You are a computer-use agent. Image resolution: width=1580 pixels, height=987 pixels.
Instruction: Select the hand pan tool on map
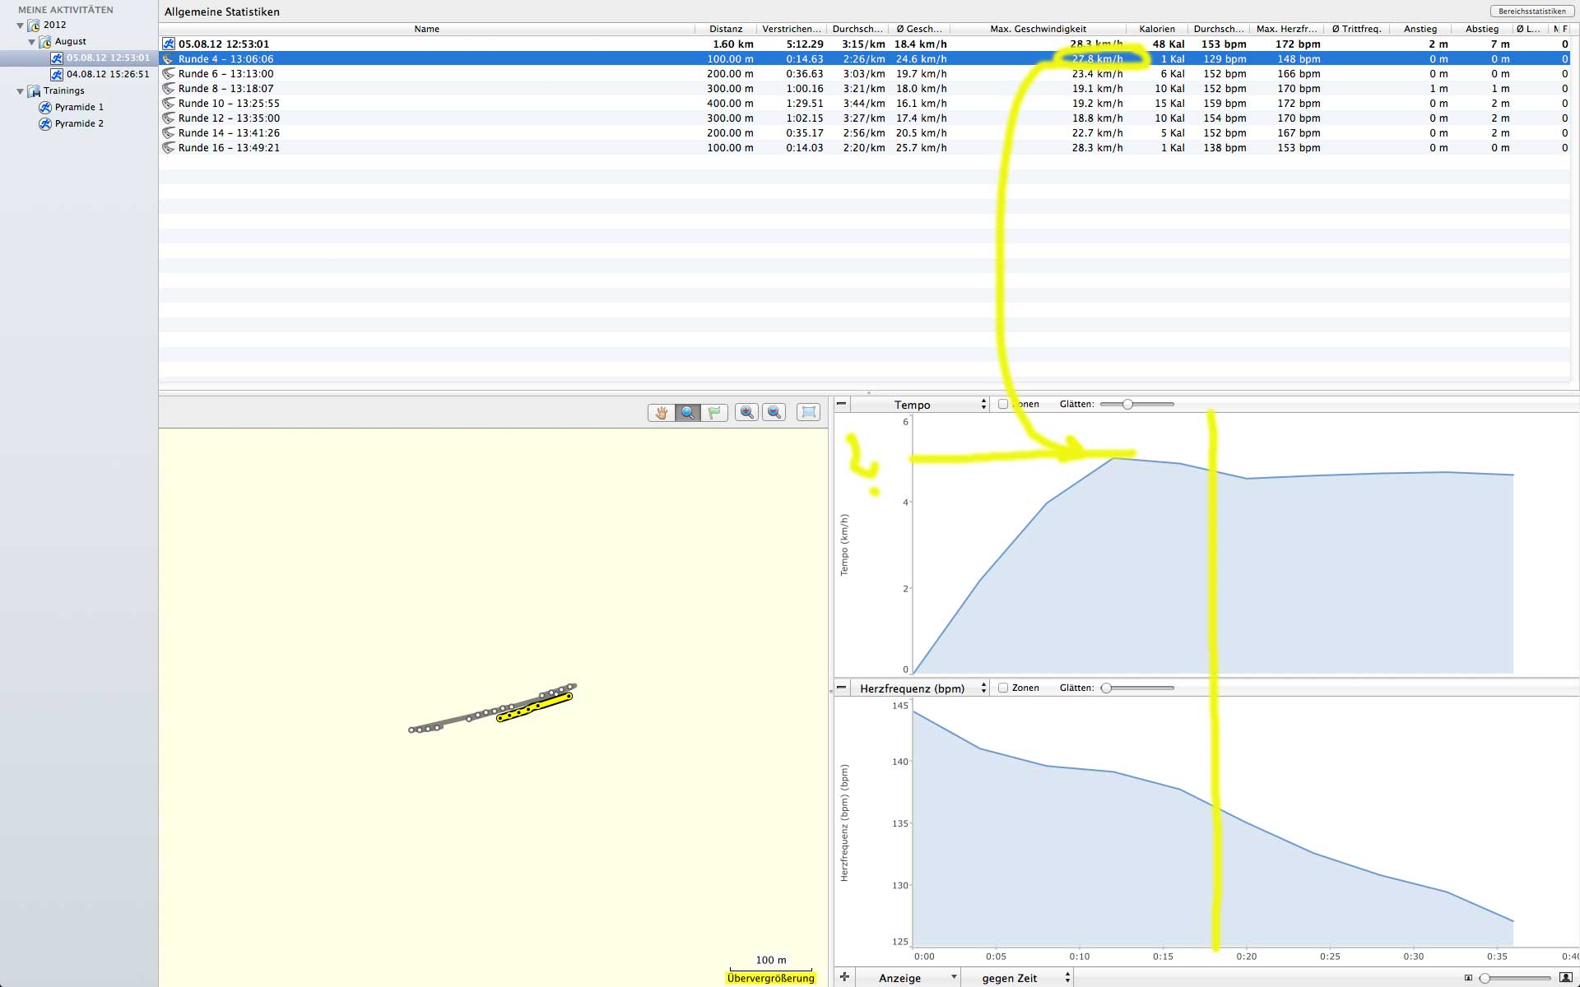point(661,413)
